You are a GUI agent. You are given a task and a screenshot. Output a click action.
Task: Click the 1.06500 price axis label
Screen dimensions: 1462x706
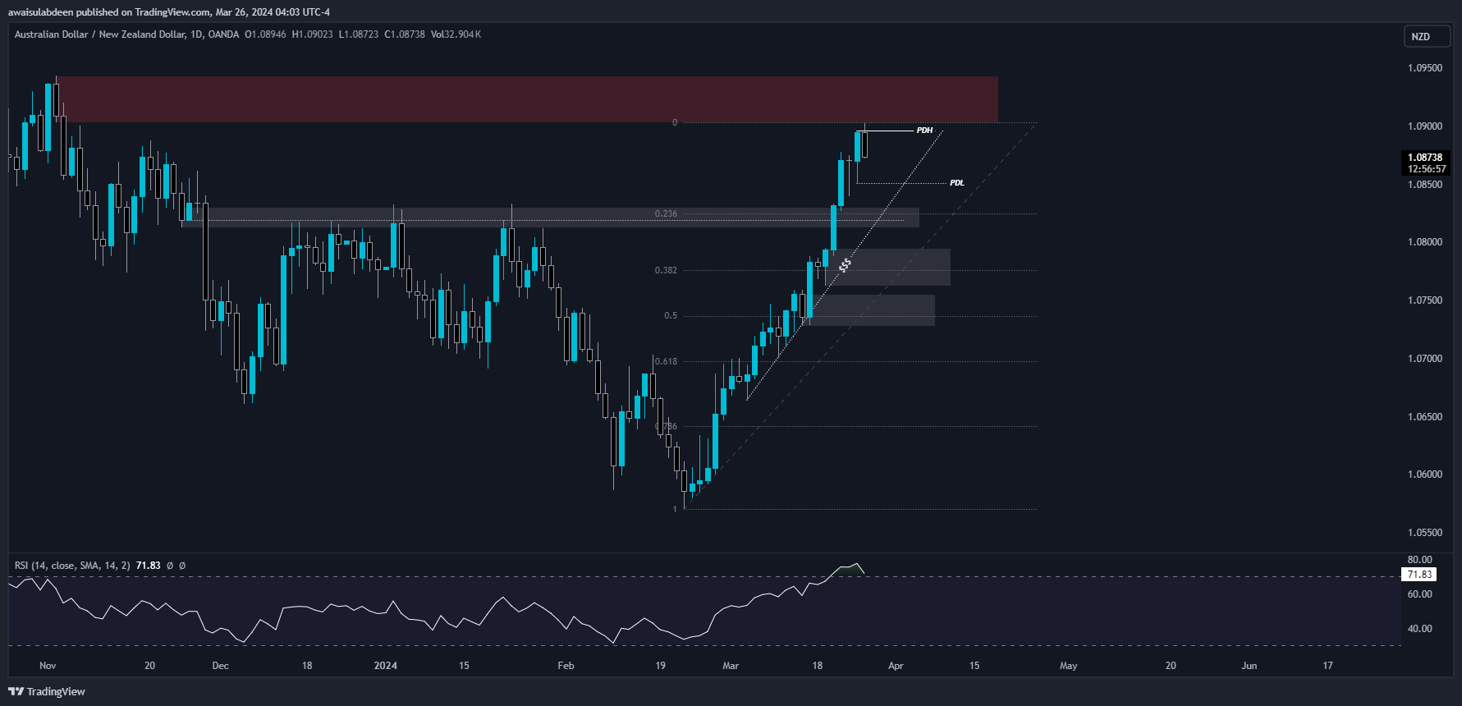pos(1424,417)
